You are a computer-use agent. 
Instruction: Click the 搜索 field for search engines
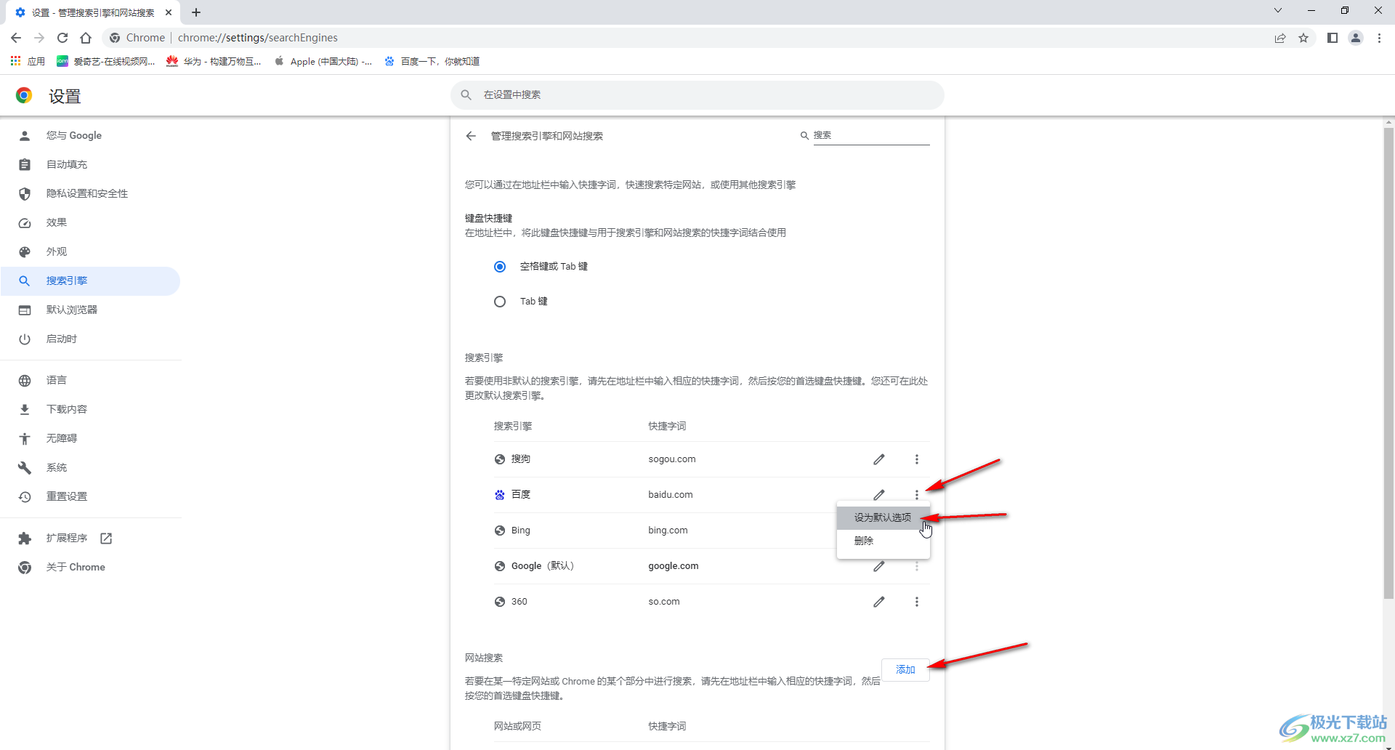point(871,135)
